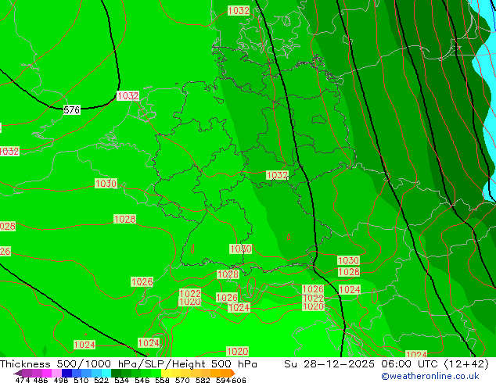Pick the dark blue swatch in the thickness legend
The height and width of the screenshot is (383, 496).
(x=66, y=373)
